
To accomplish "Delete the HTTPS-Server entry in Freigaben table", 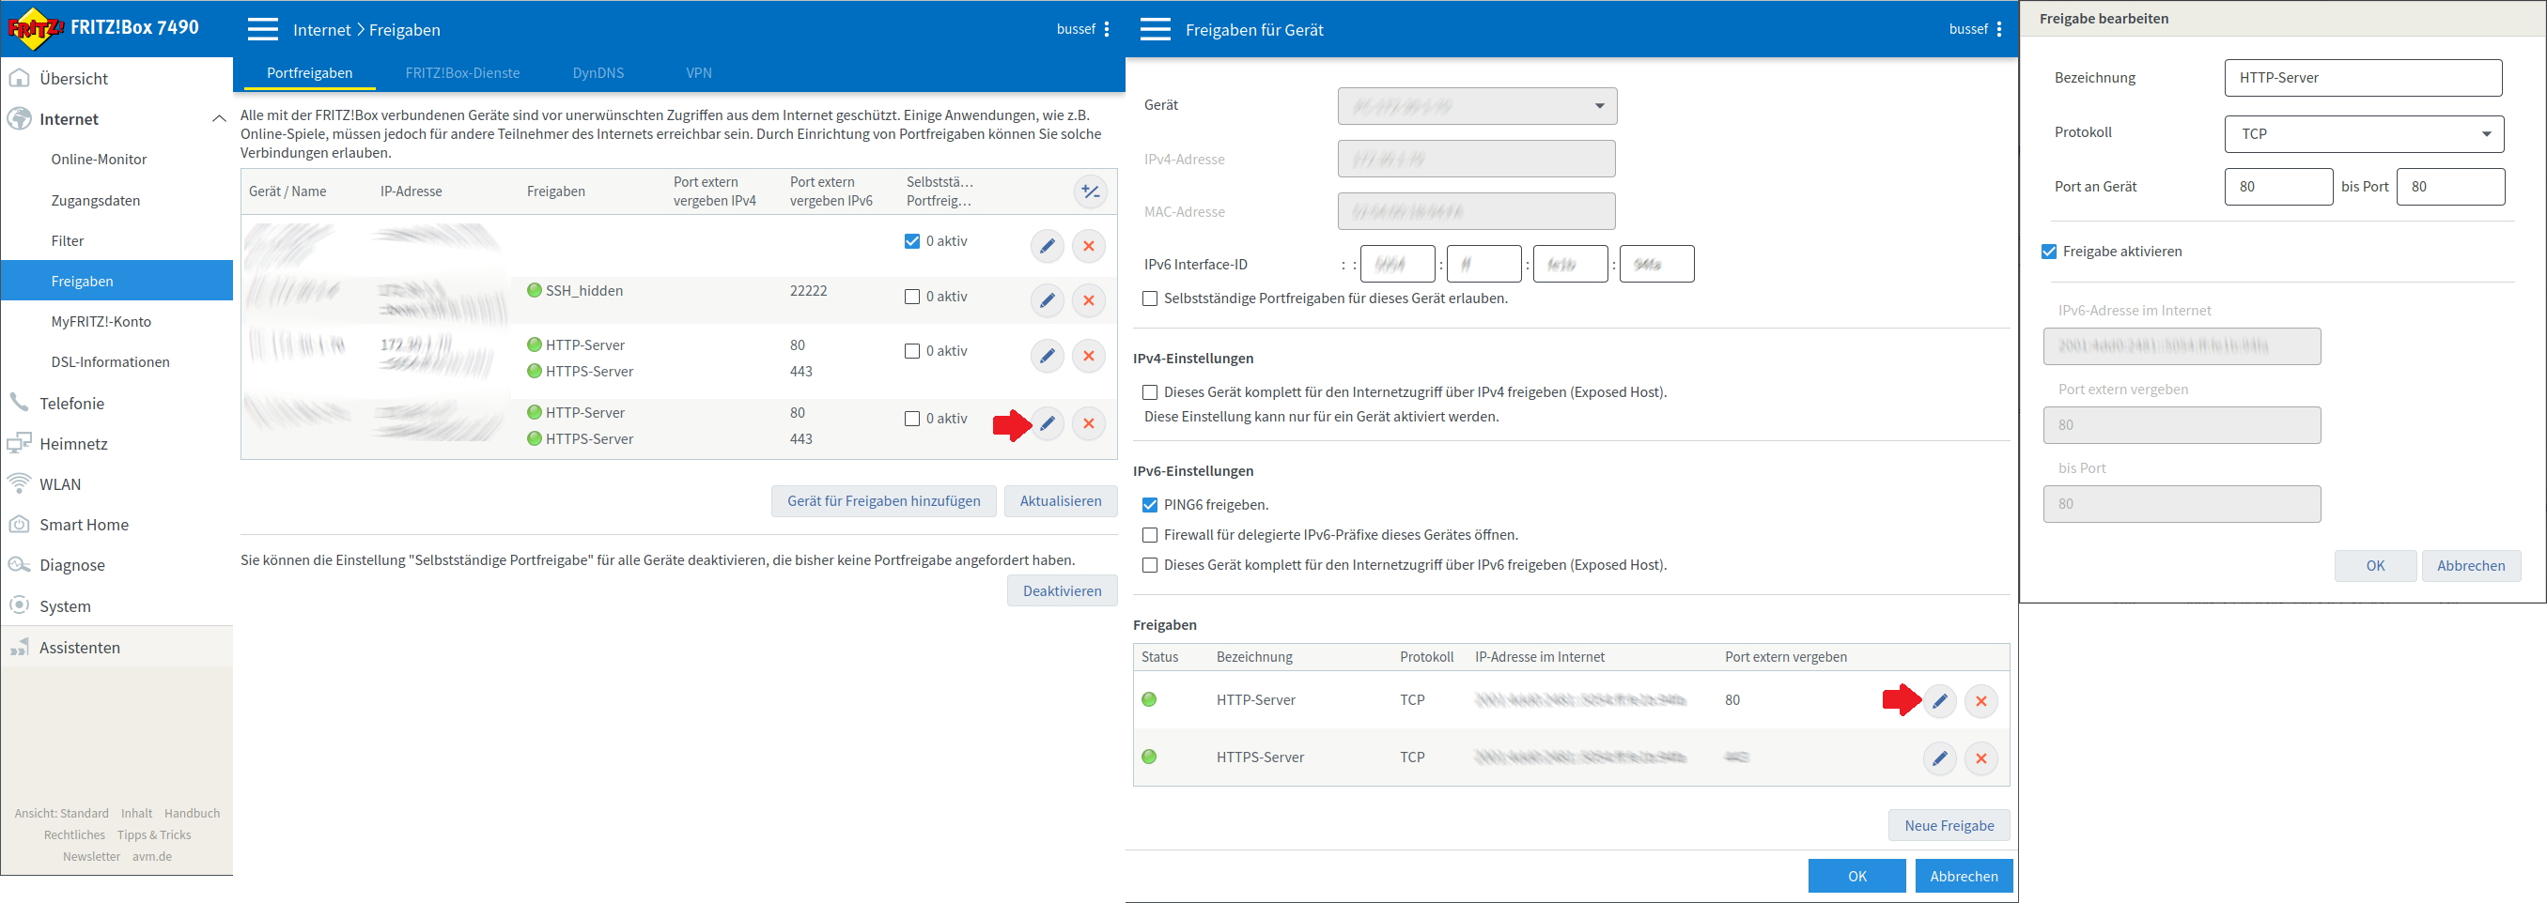I will point(1980,758).
